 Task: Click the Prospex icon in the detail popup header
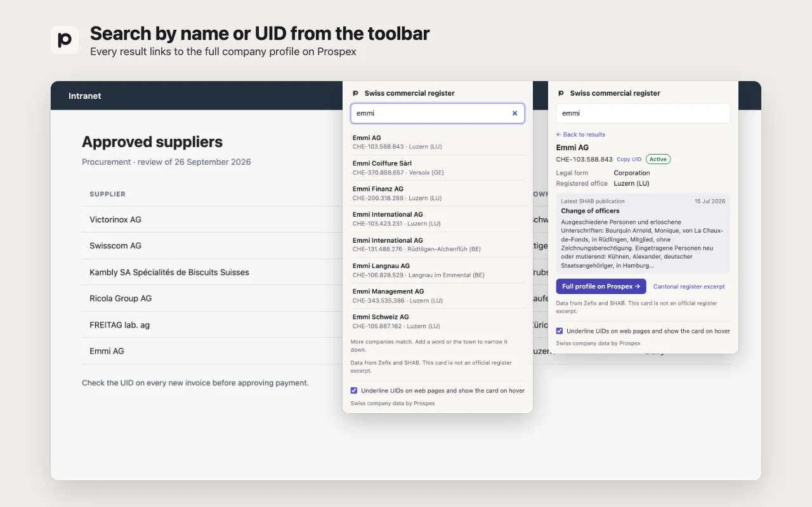coord(561,93)
